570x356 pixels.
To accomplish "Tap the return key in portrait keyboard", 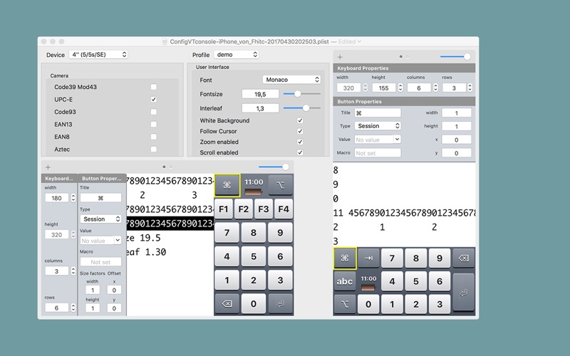I will (x=280, y=304).
